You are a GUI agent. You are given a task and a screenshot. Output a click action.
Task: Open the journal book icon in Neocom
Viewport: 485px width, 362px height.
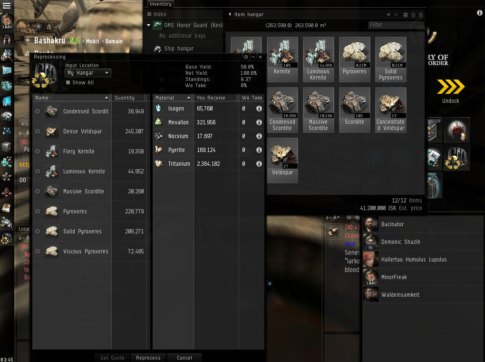(x=7, y=208)
